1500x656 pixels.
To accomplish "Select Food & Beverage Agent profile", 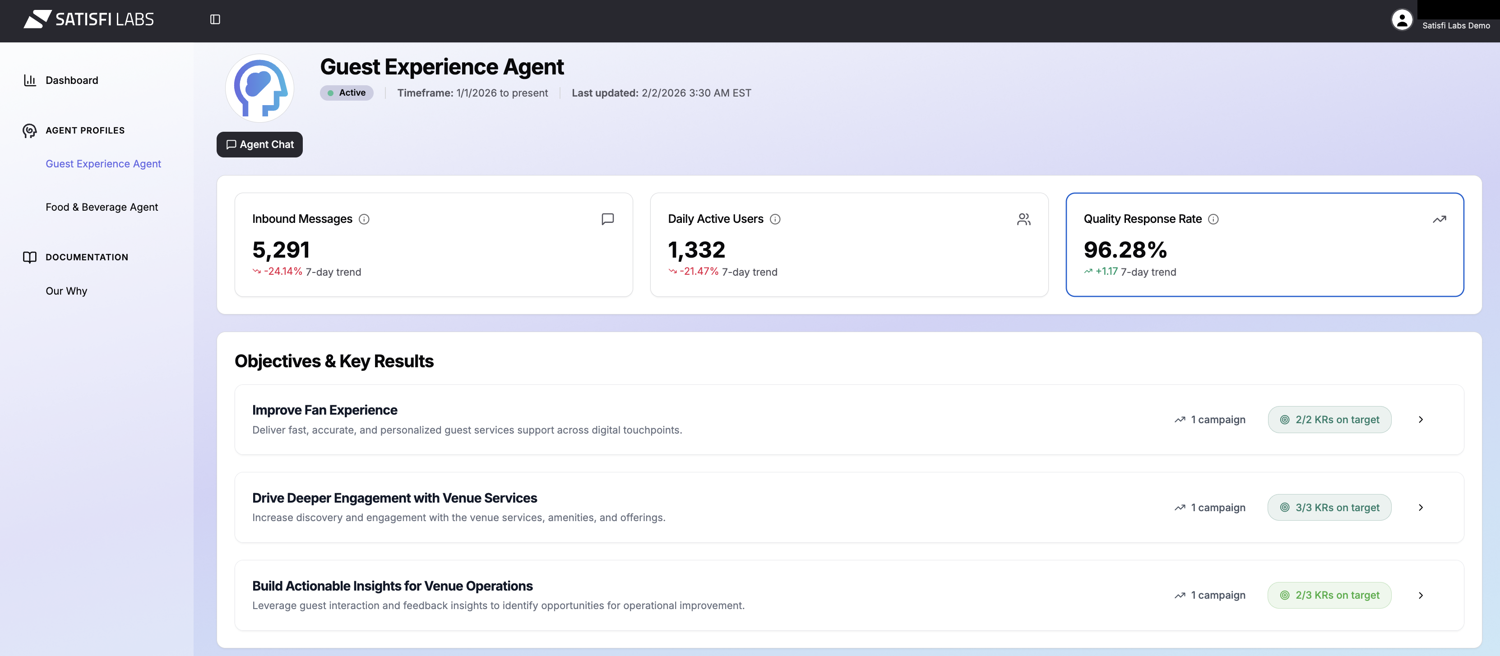I will [102, 207].
